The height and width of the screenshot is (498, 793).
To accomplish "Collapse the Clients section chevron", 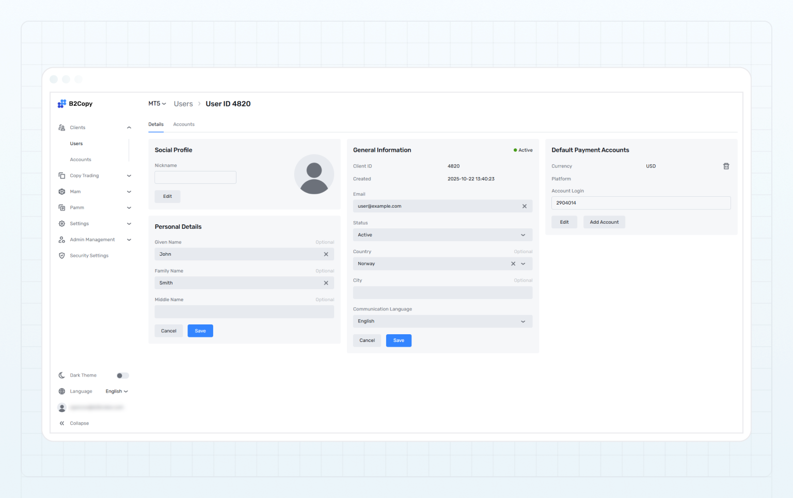I will pyautogui.click(x=129, y=127).
